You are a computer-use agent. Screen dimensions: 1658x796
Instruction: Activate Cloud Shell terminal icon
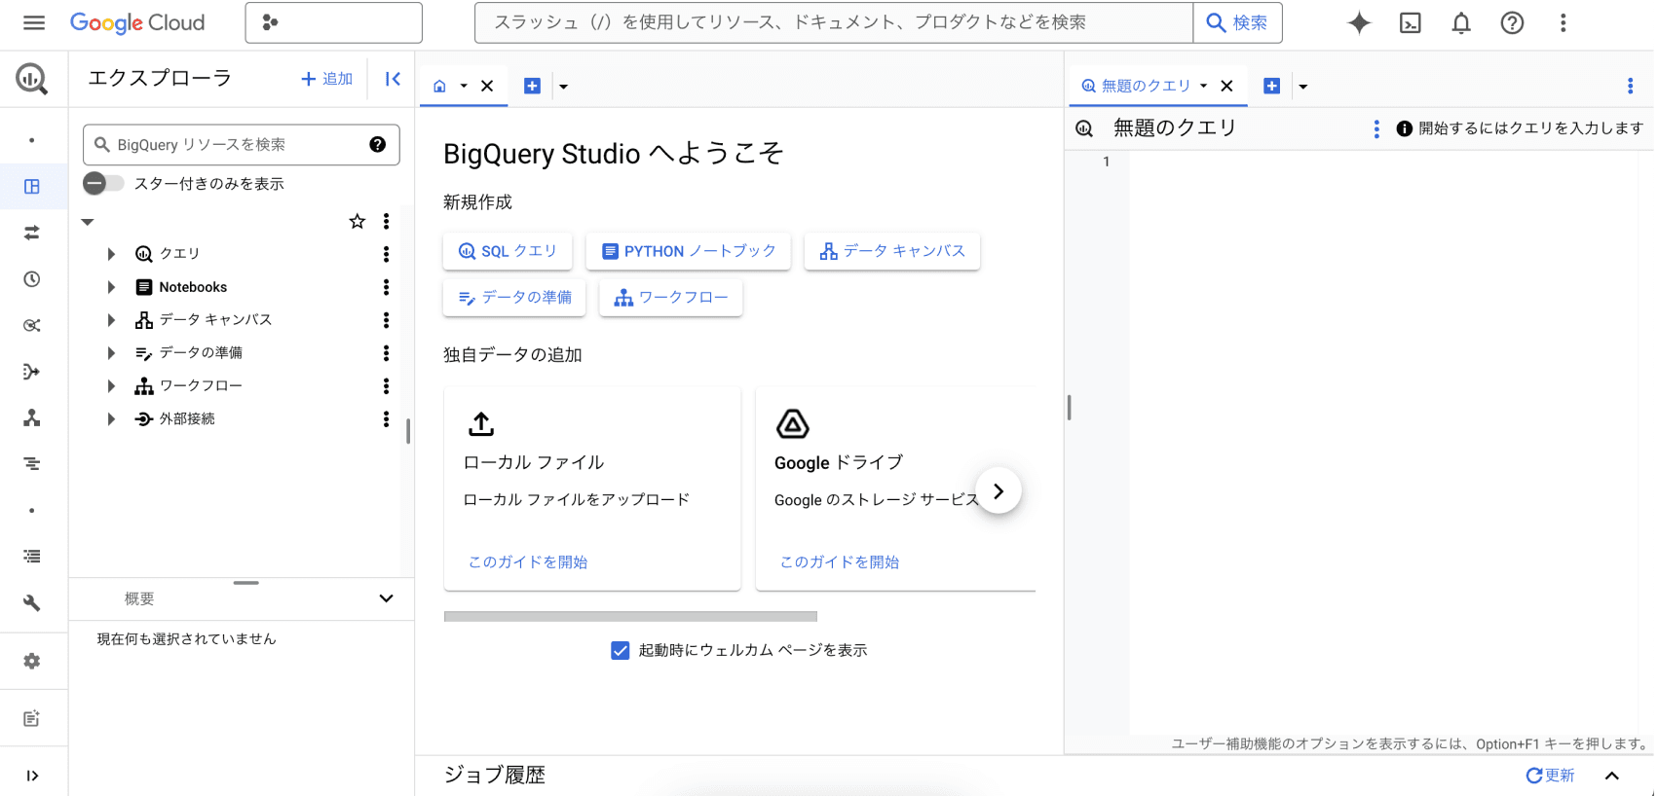[x=1410, y=22]
